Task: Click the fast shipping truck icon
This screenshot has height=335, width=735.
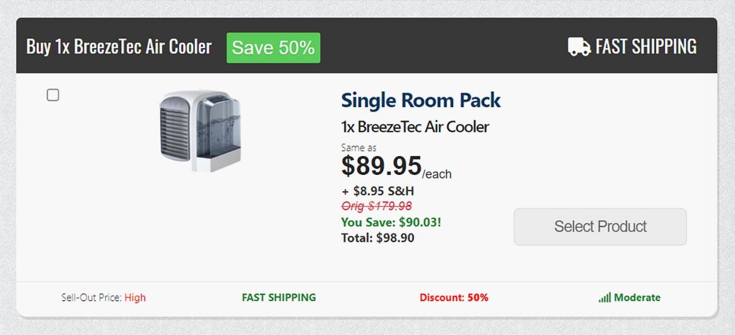Action: click(x=579, y=47)
